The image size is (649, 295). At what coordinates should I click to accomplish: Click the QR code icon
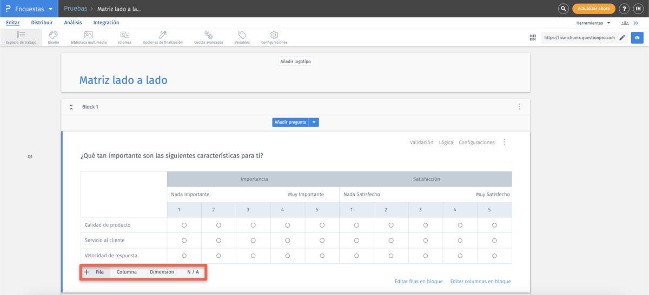point(533,38)
